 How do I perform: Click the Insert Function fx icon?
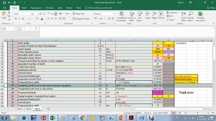[36, 29]
